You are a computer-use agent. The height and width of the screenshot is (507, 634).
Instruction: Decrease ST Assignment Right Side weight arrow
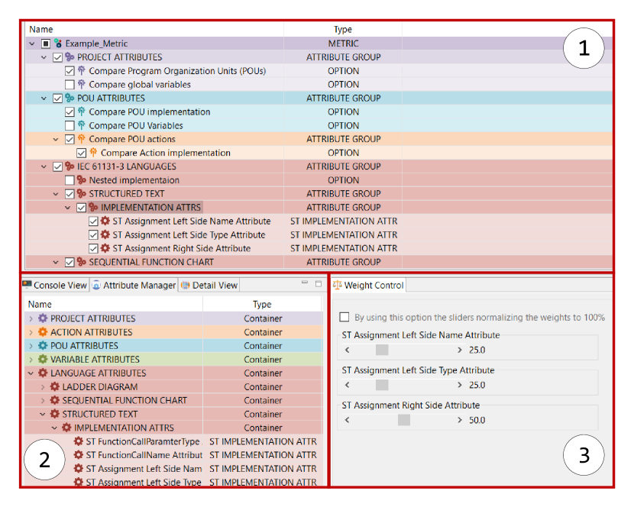coord(348,420)
